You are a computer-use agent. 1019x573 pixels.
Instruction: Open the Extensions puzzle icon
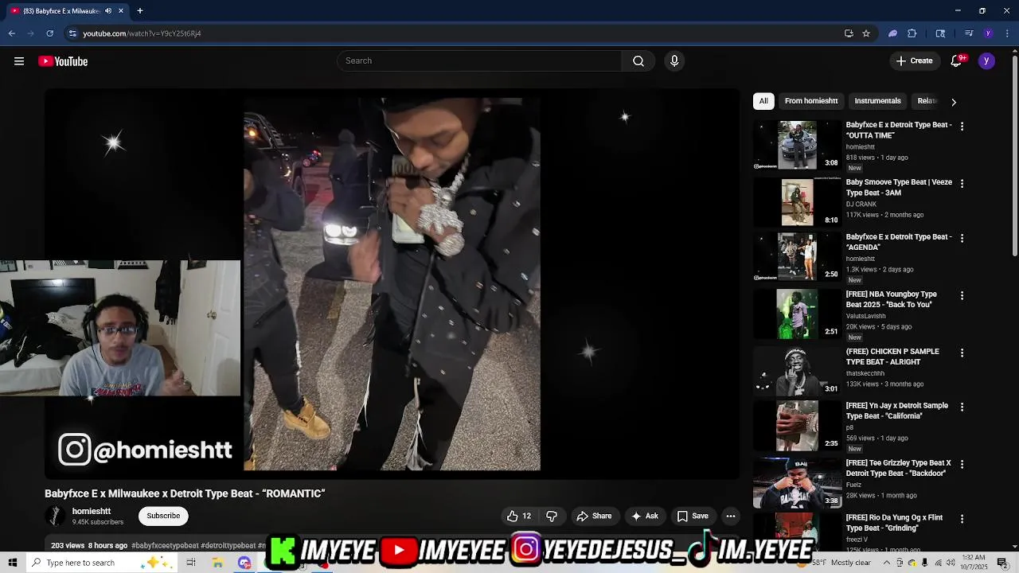(912, 33)
